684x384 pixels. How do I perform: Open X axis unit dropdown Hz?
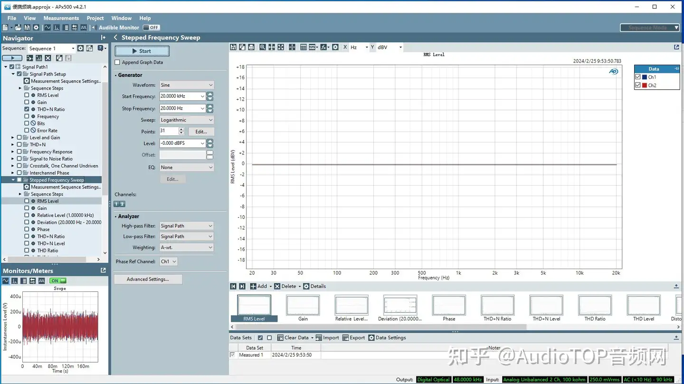359,47
